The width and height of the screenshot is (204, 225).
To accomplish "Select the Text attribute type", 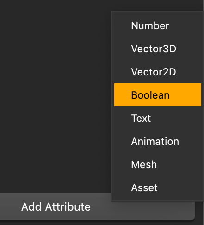I will tap(158, 118).
